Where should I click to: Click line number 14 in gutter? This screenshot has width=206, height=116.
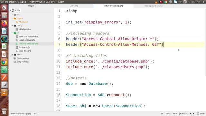58,84
